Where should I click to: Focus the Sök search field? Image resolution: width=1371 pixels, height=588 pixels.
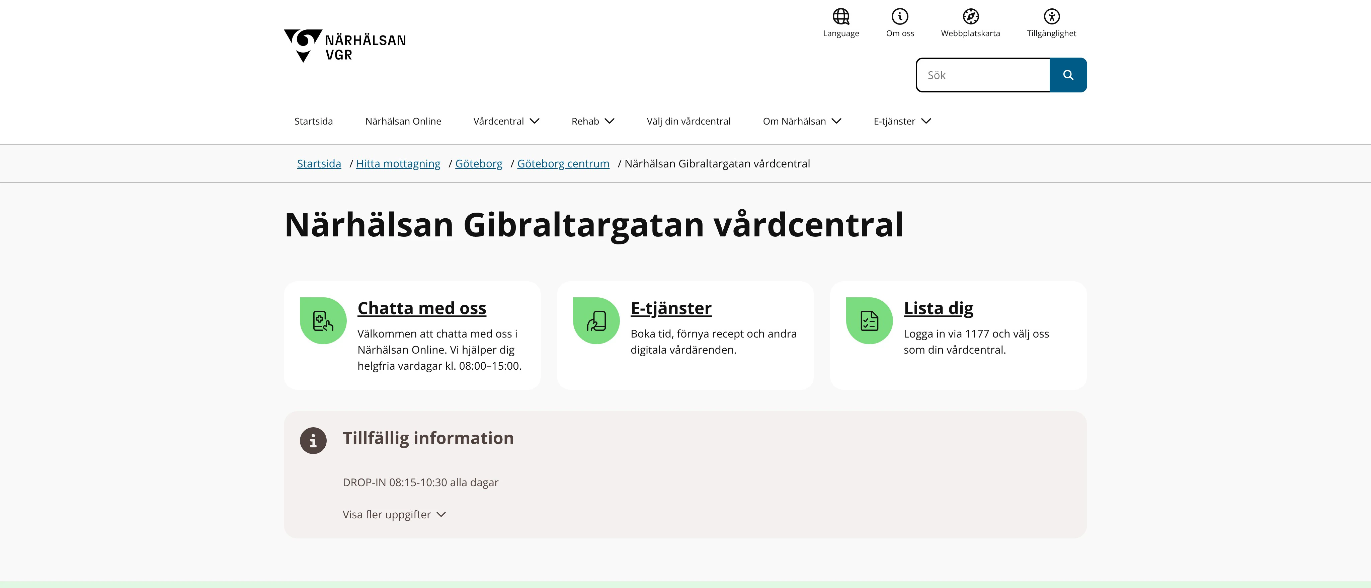[983, 75]
